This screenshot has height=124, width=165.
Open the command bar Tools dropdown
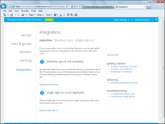point(49,15)
